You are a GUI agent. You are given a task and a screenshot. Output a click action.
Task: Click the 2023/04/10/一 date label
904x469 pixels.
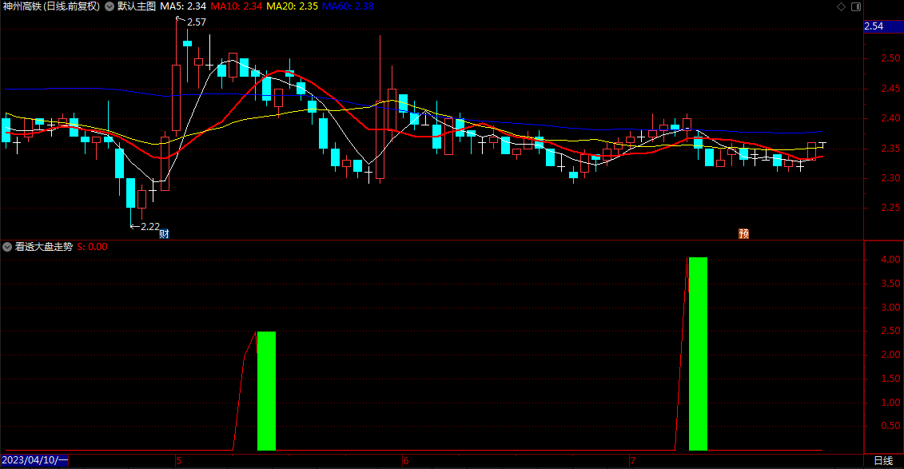pyautogui.click(x=34, y=460)
